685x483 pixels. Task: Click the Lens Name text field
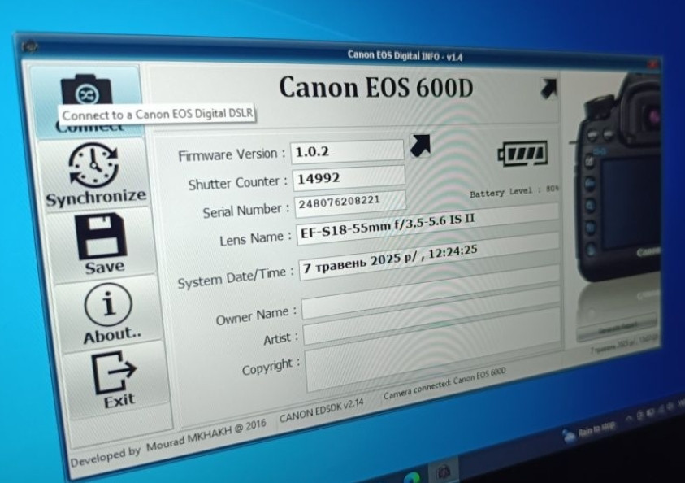(426, 224)
